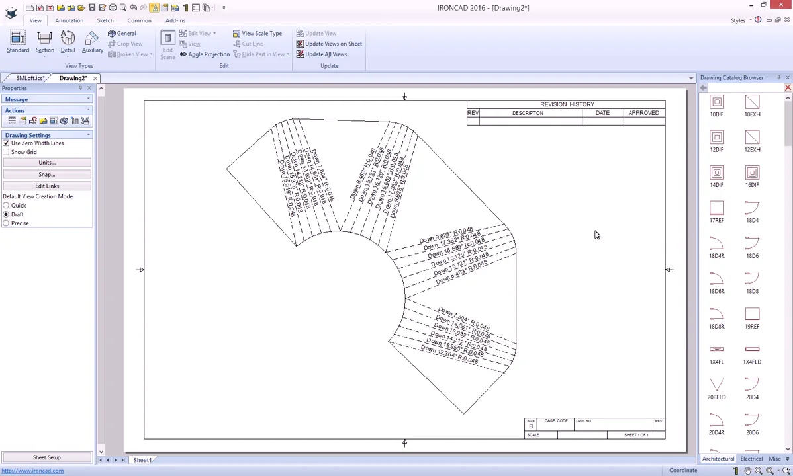Expand the Broken View dropdown arrow
793x476 pixels.
[x=151, y=54]
